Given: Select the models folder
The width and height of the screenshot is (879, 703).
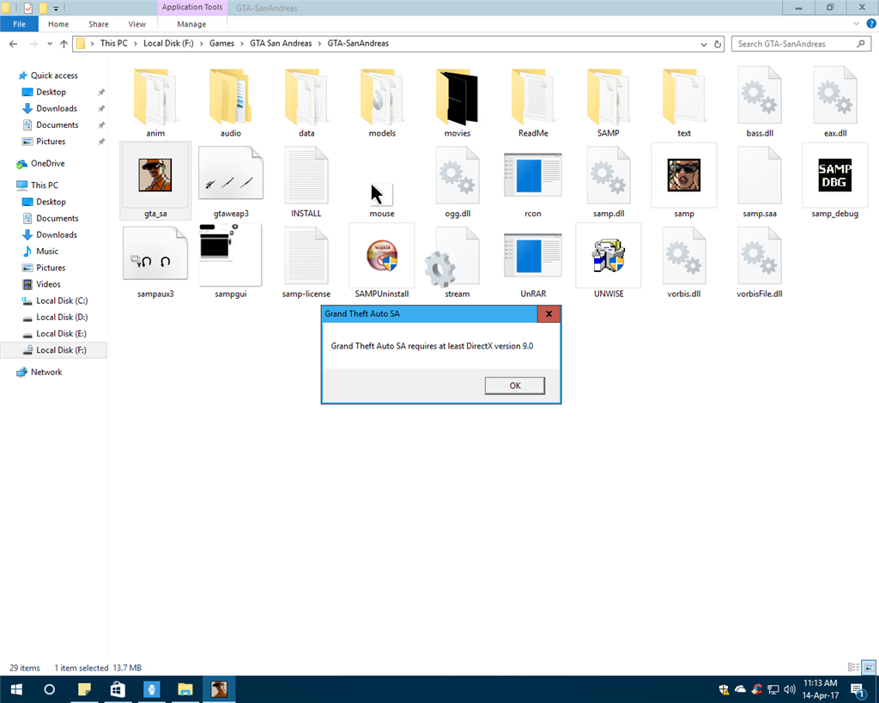Looking at the screenshot, I should click(x=382, y=96).
